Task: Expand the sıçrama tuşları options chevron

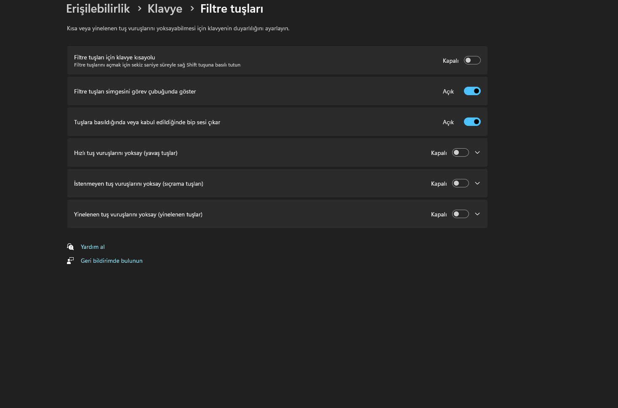Action: click(477, 183)
